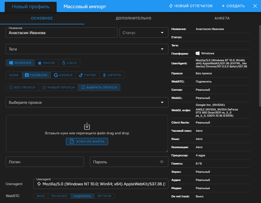Click the Логин input field
261x203 pixels.
[45, 162]
